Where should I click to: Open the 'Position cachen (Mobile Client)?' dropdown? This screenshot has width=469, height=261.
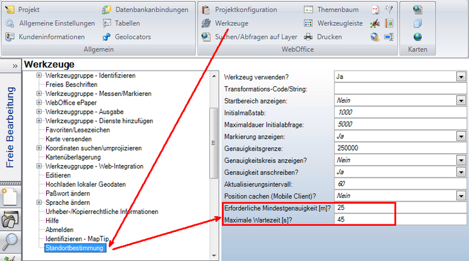coord(460,196)
